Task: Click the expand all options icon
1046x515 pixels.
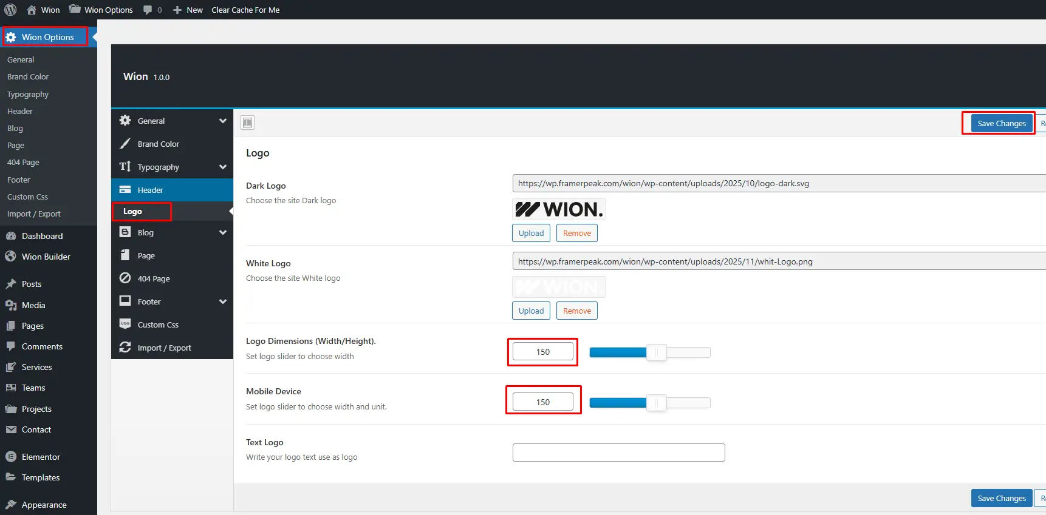Action: [x=247, y=123]
